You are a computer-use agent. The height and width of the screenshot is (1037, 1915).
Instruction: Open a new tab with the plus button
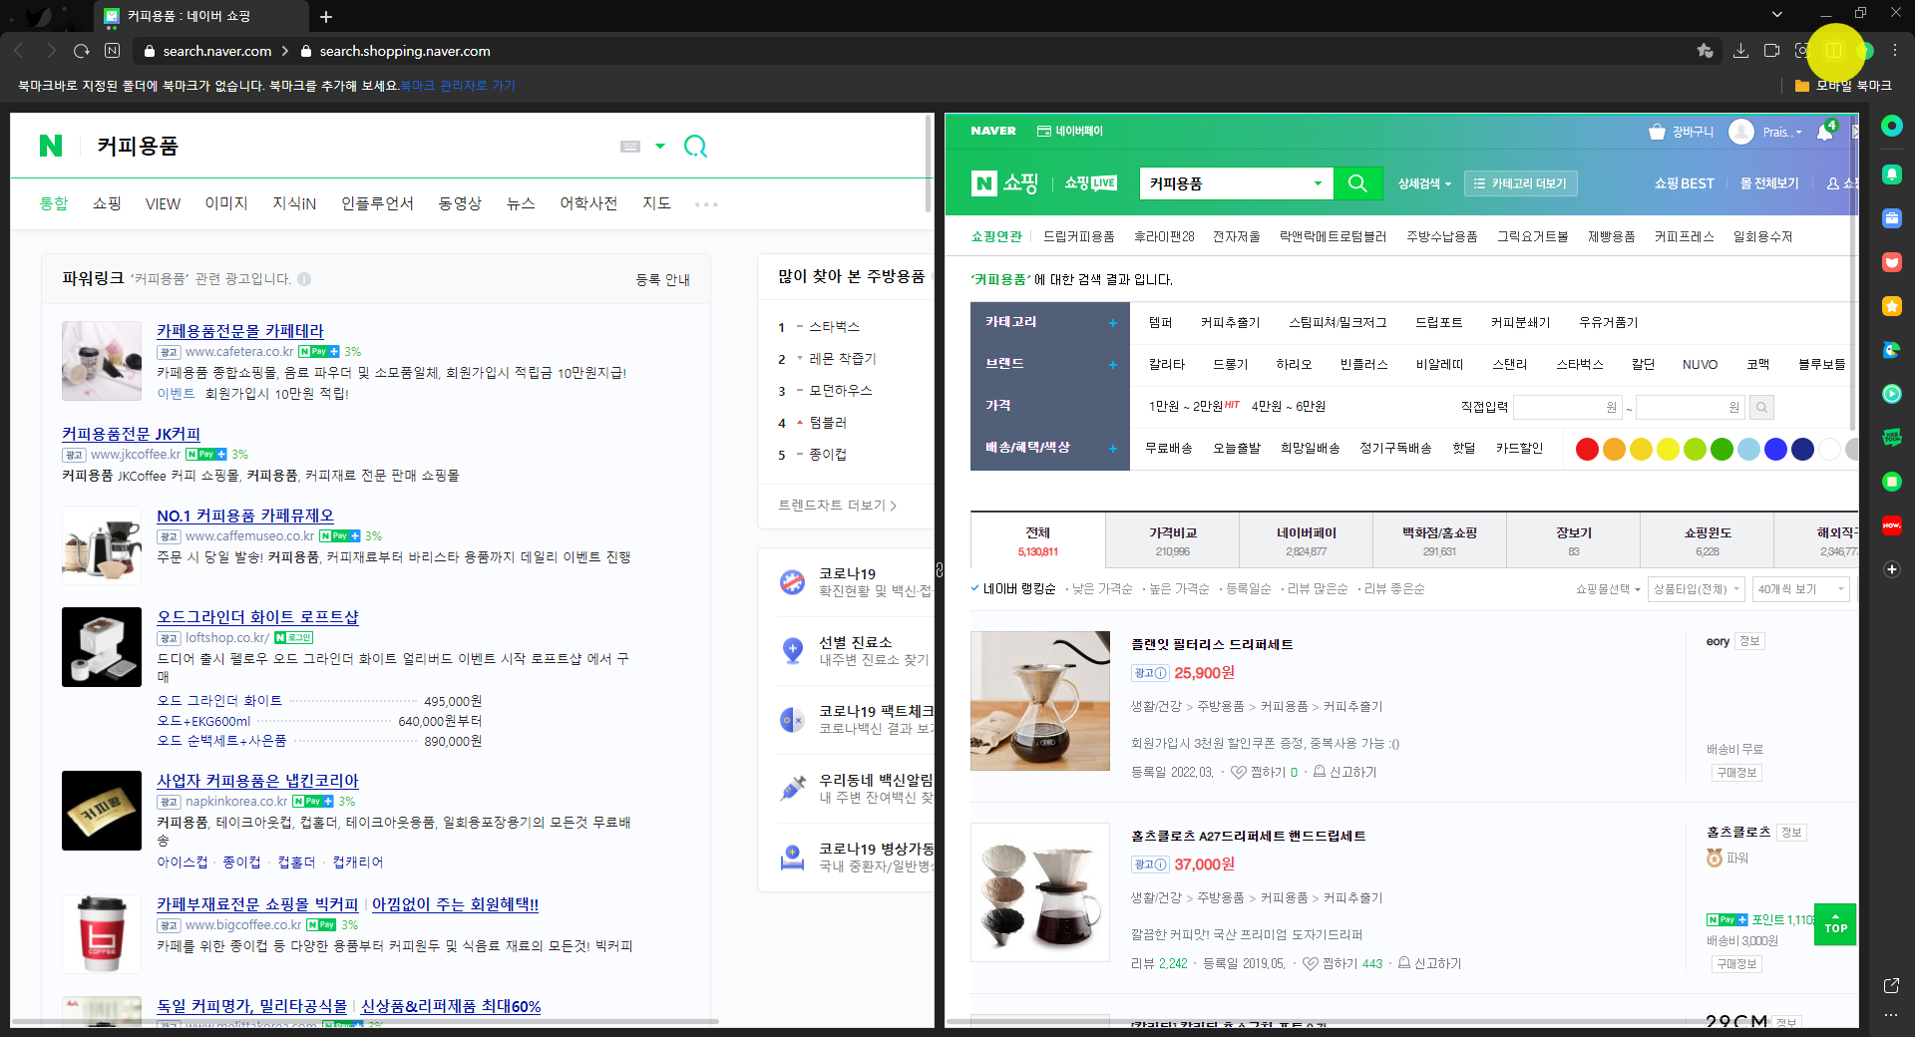click(x=326, y=17)
